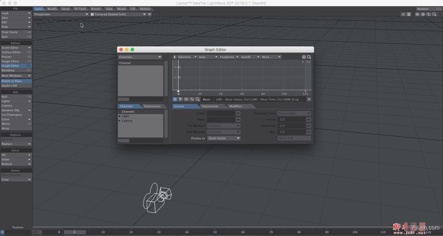Image resolution: width=443 pixels, height=236 pixels.
Task: Click the Textured Shaded Solid mode icon
Action: point(92,14)
